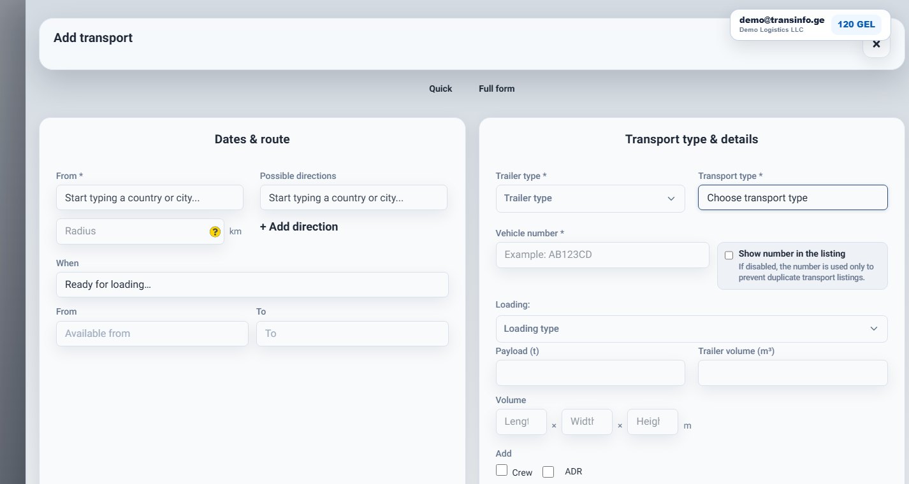Screen dimensions: 909x484
Task: Switch to the Quick form tab
Action: [440, 89]
